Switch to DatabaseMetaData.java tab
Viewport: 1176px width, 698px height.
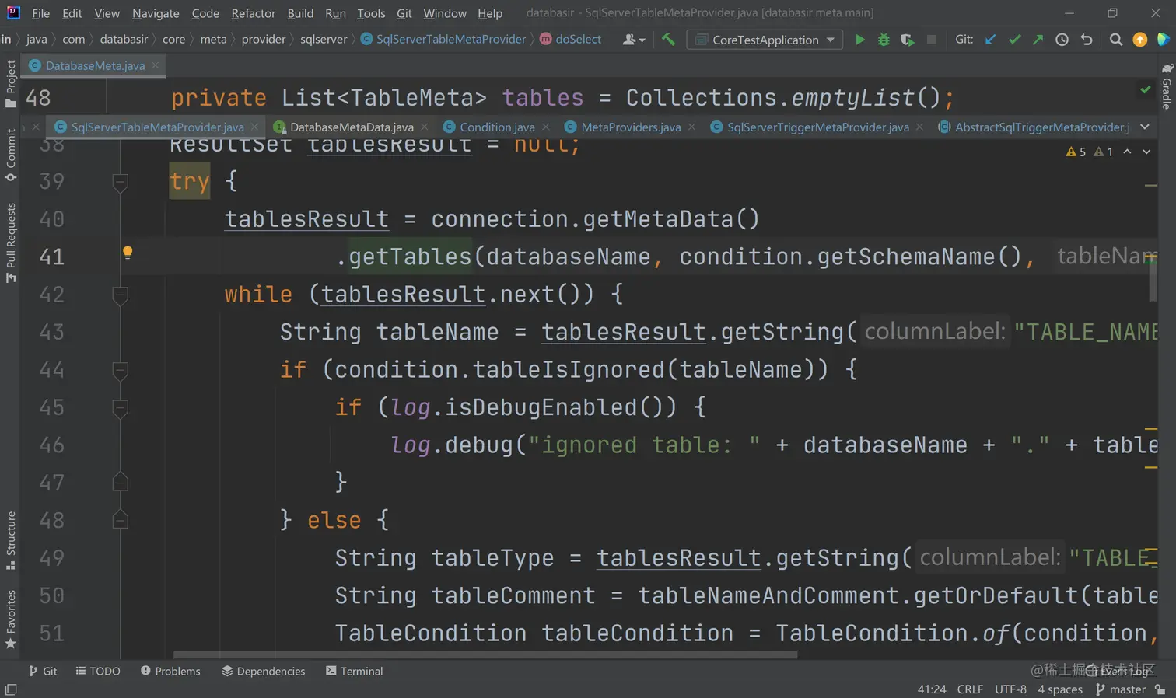352,127
